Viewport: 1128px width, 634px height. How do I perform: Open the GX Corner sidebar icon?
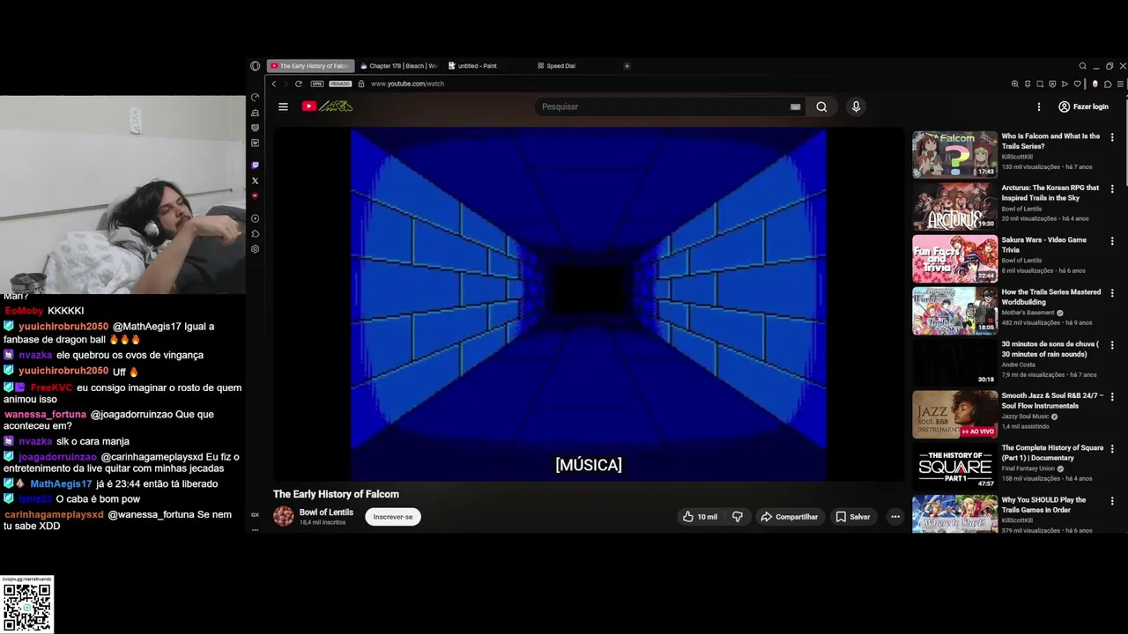point(256,515)
